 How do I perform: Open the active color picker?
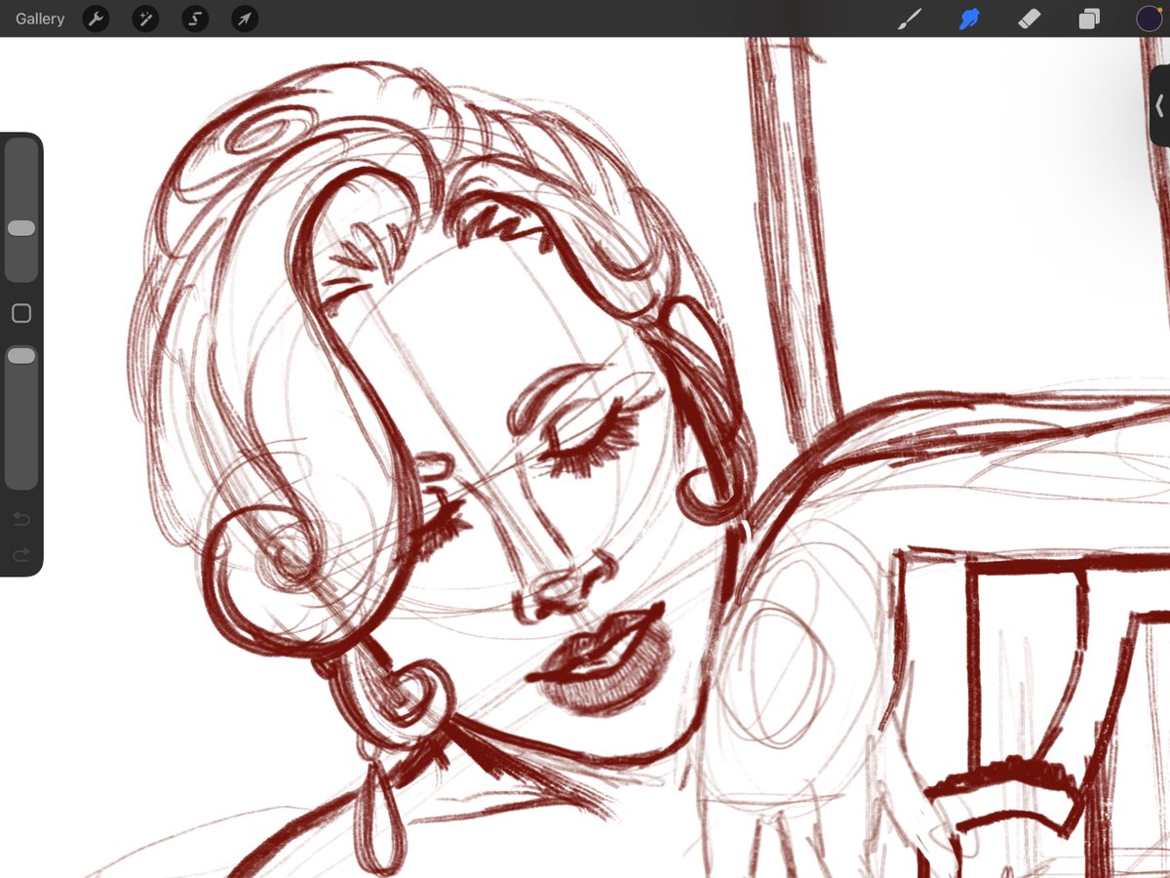tap(1149, 19)
